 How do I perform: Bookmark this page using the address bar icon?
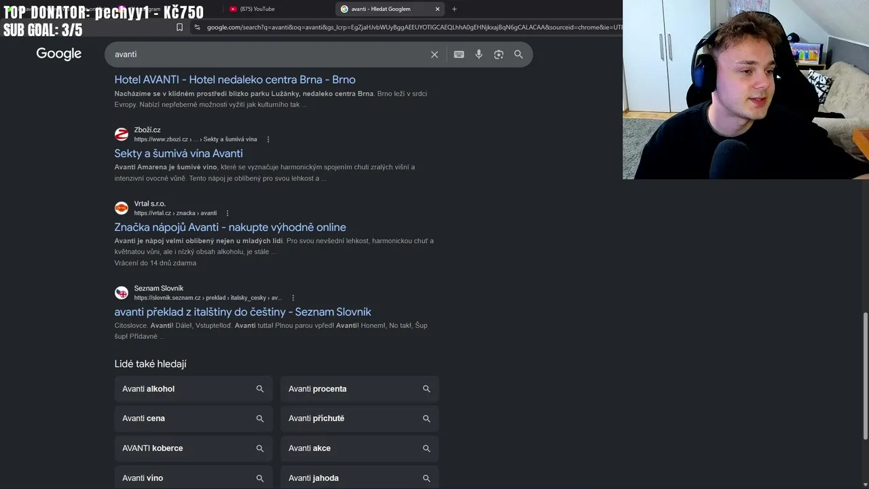179,27
